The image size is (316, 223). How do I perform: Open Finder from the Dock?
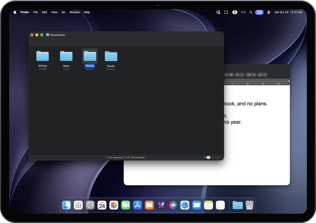(66, 205)
